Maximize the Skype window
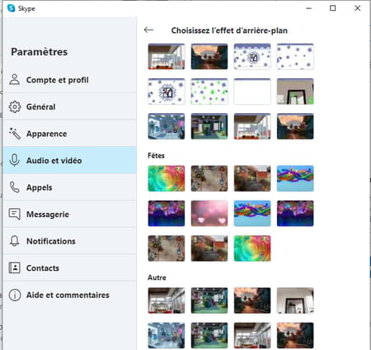Screen dimensions: 371x350 coord(333,8)
